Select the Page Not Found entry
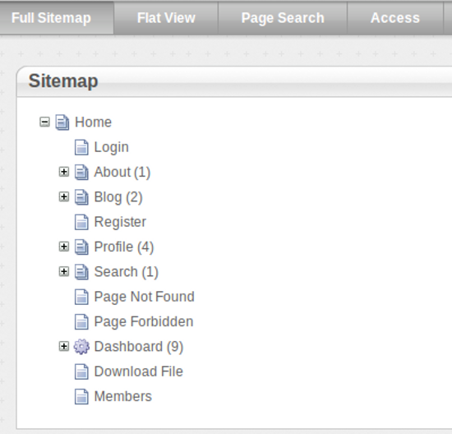This screenshot has width=452, height=434. [145, 297]
